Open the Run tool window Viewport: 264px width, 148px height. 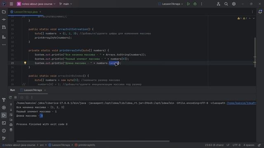coord(4,115)
